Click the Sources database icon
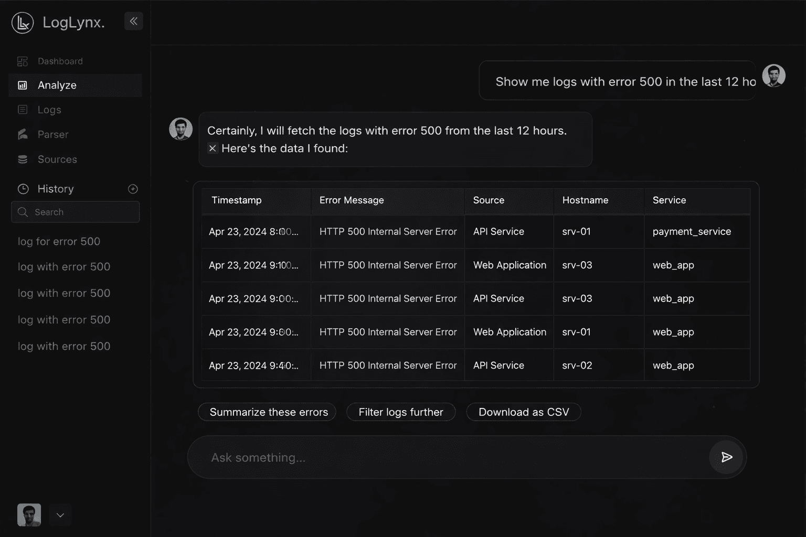 tap(23, 159)
